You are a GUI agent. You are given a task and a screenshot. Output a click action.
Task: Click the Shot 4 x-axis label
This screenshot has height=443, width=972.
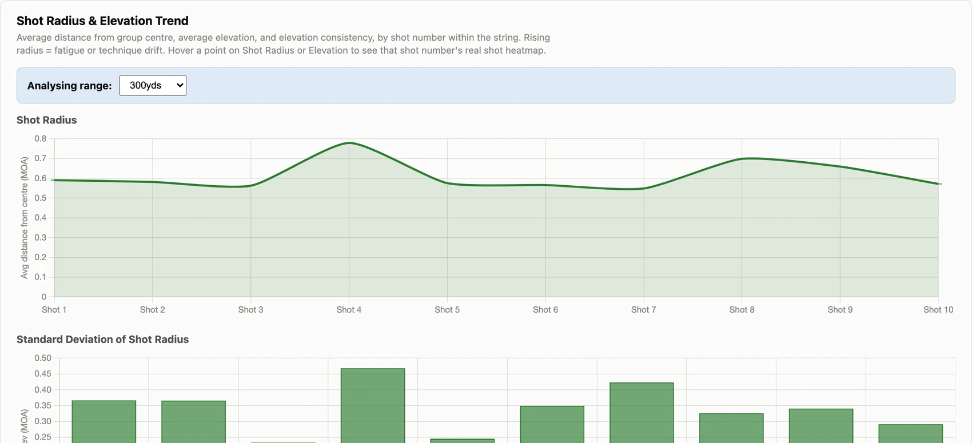coord(349,309)
